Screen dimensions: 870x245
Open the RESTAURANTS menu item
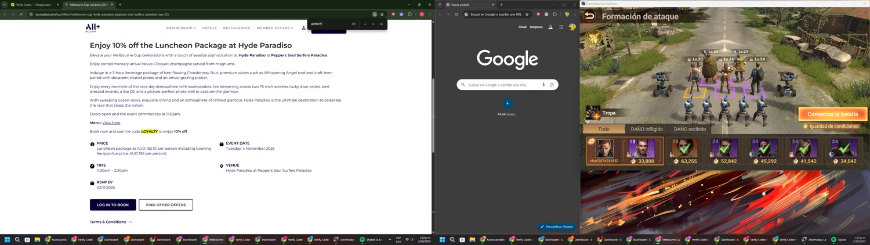pos(237,28)
